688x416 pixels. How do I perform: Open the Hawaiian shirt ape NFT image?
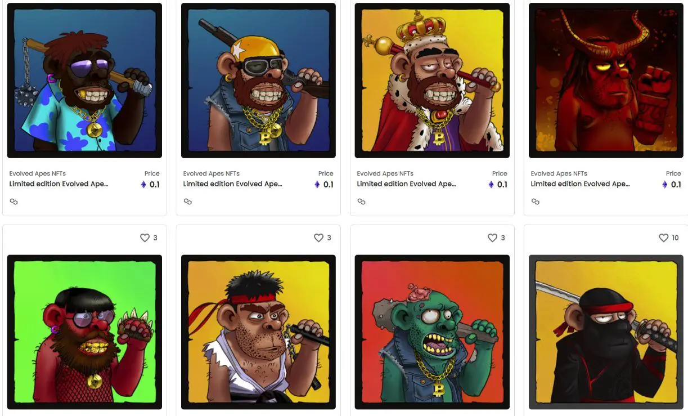click(84, 80)
